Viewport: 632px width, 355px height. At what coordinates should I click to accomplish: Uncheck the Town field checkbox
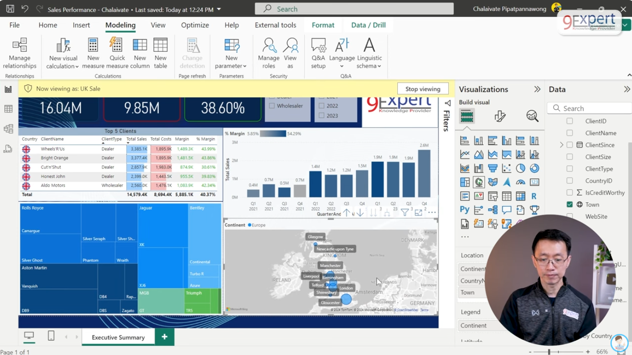pos(569,204)
